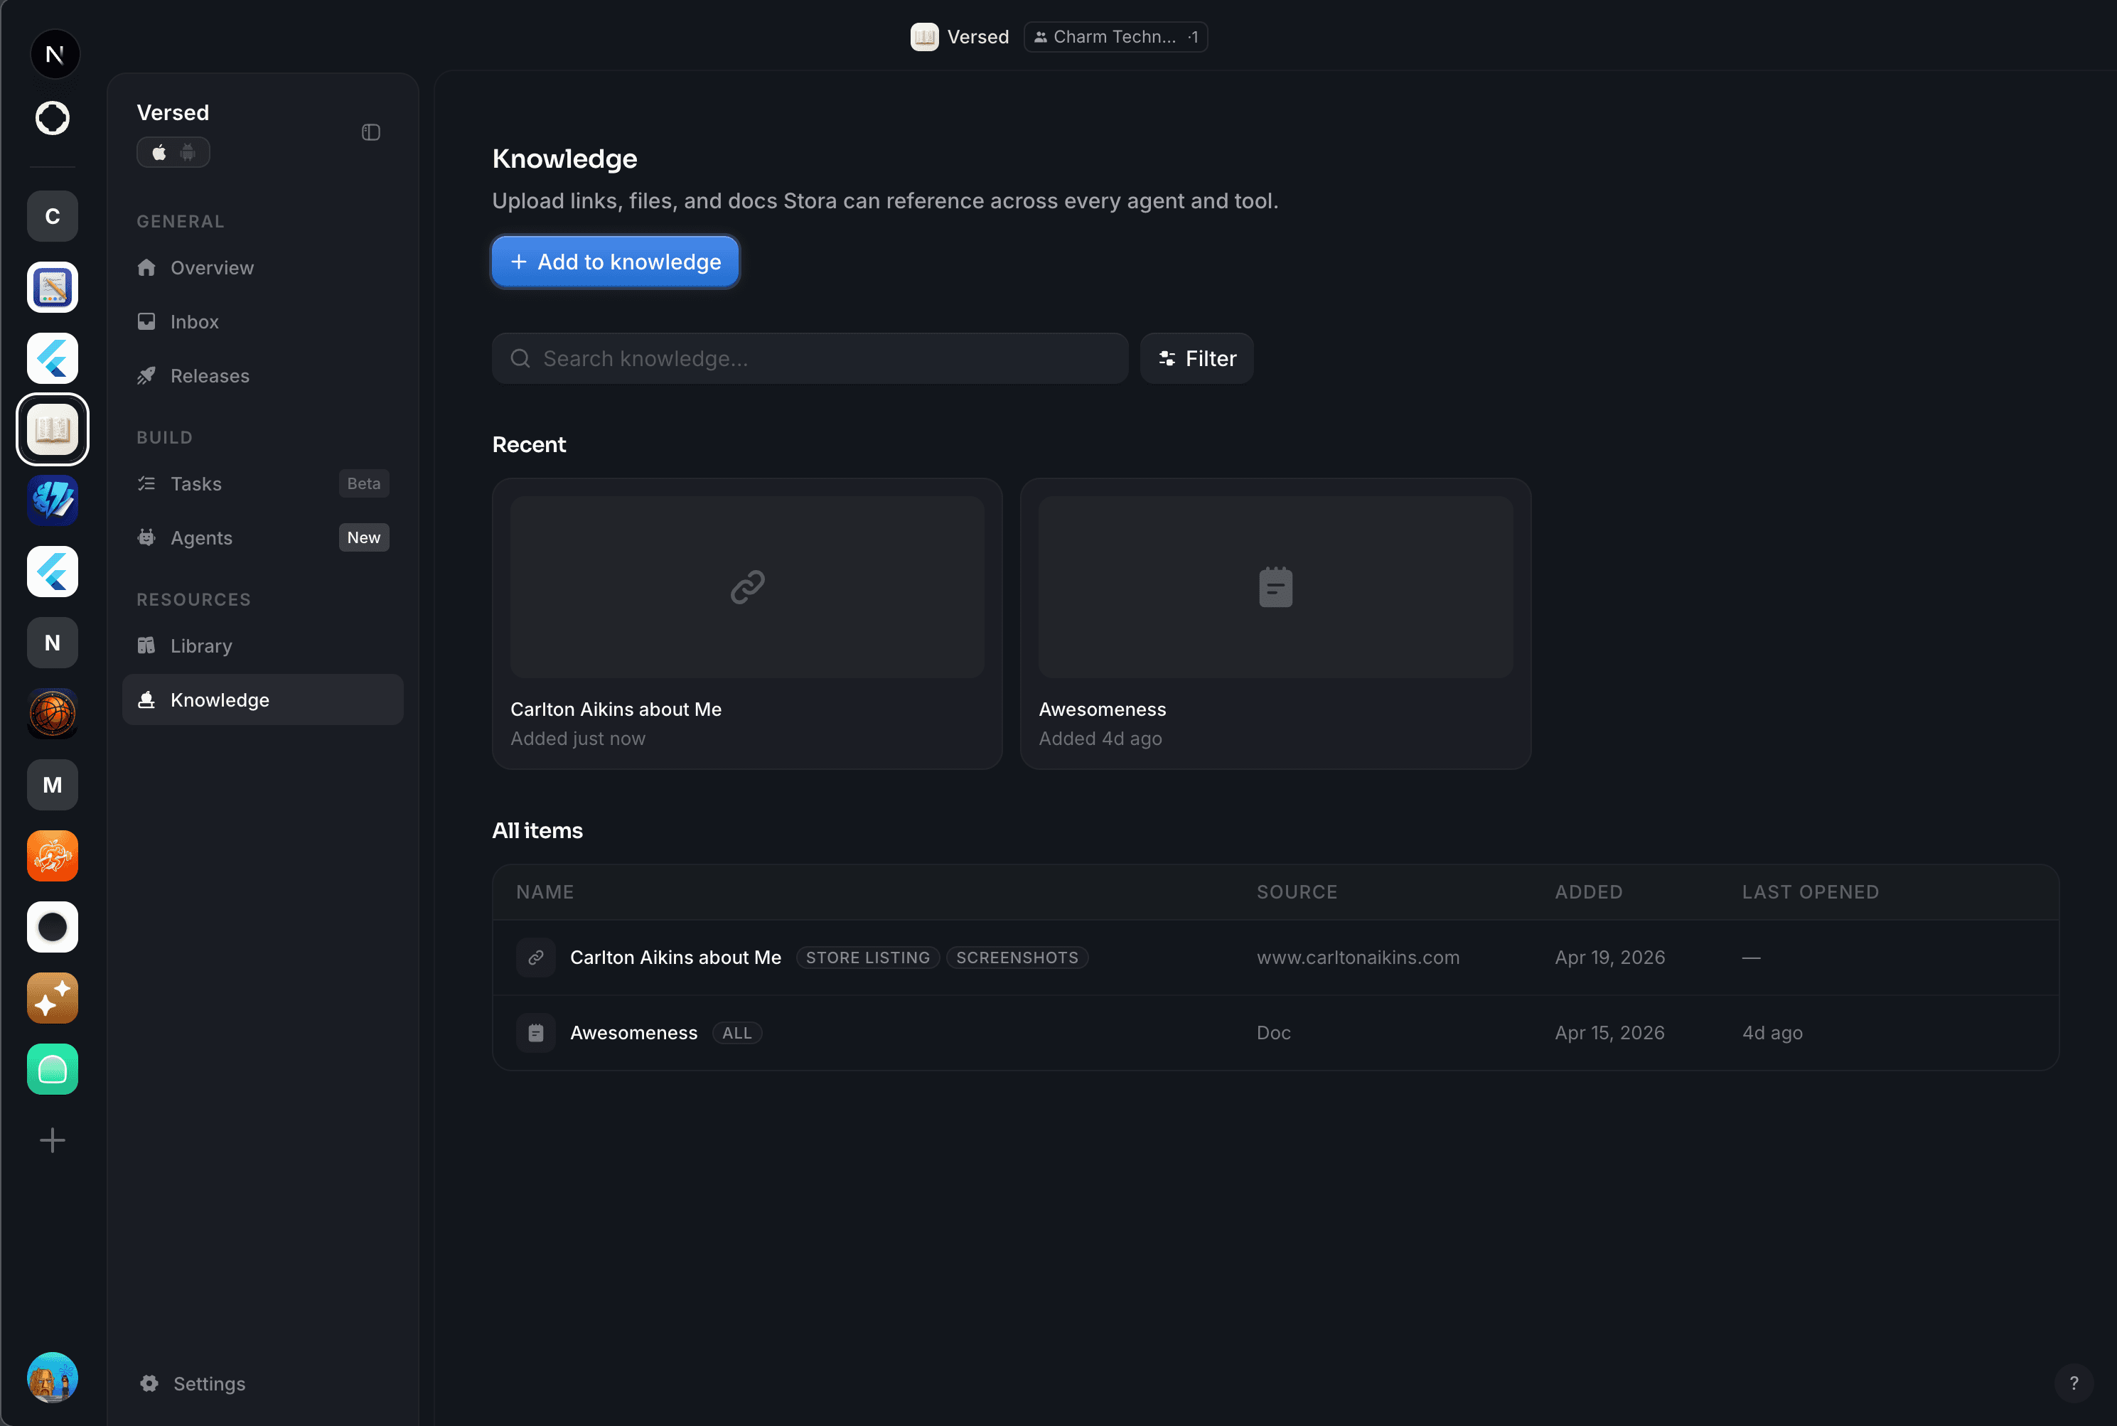Click inside the Search knowledge field
The image size is (2117, 1426).
(809, 358)
